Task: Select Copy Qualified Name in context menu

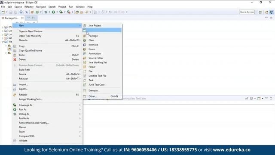Action: 47,51
